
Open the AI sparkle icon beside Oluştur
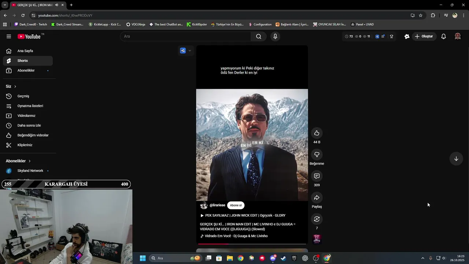(x=407, y=36)
